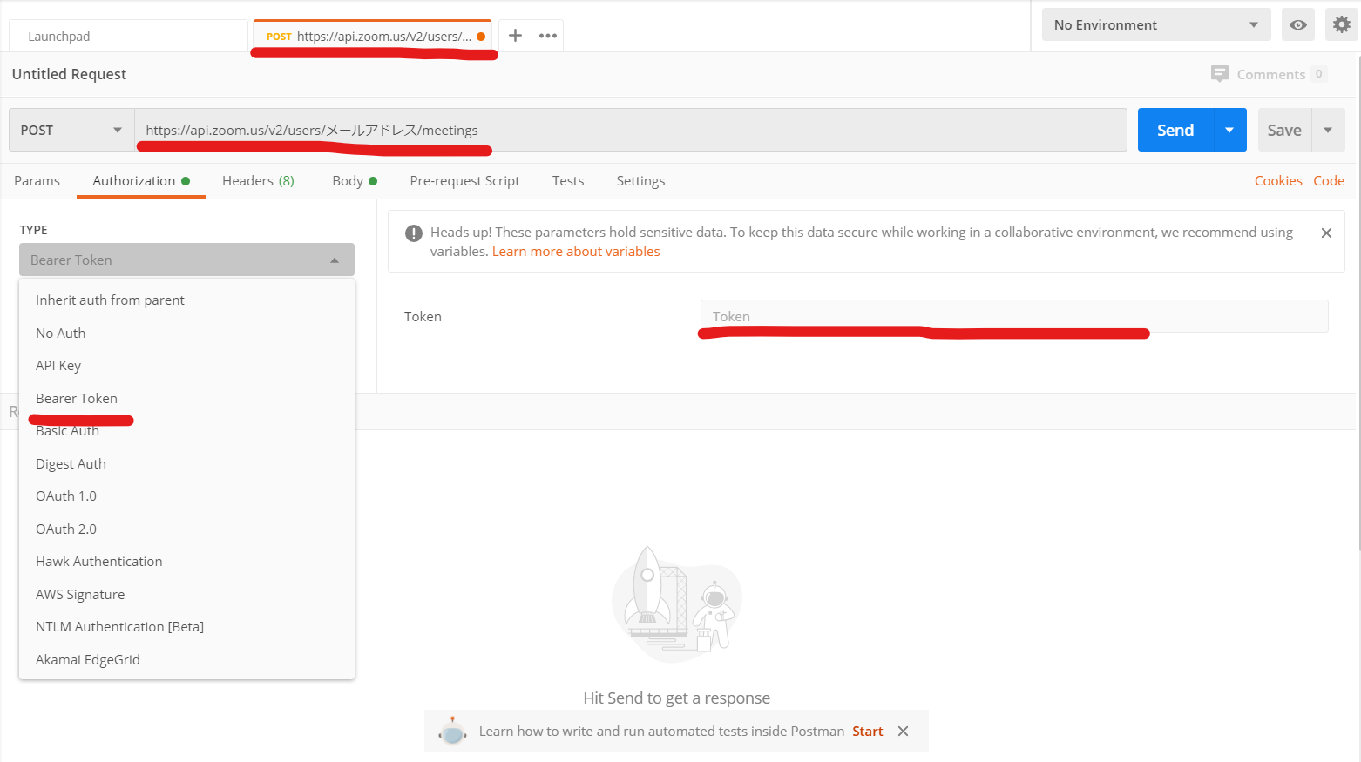Choose Bearer Token auth type

[x=186, y=398]
